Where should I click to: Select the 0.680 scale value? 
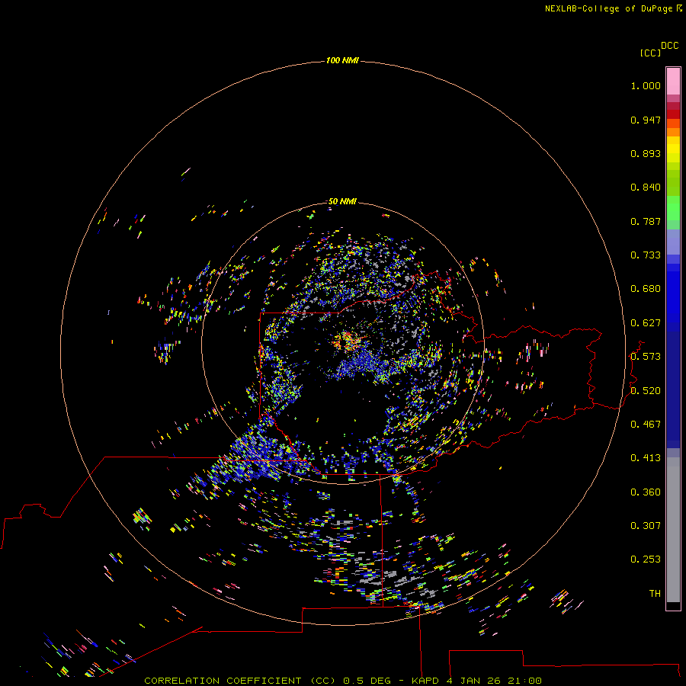click(646, 289)
